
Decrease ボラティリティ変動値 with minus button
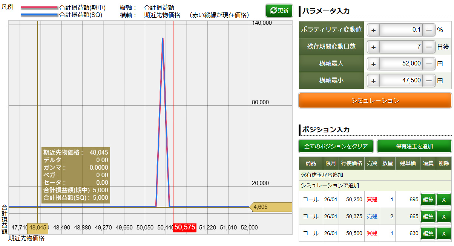click(x=429, y=30)
